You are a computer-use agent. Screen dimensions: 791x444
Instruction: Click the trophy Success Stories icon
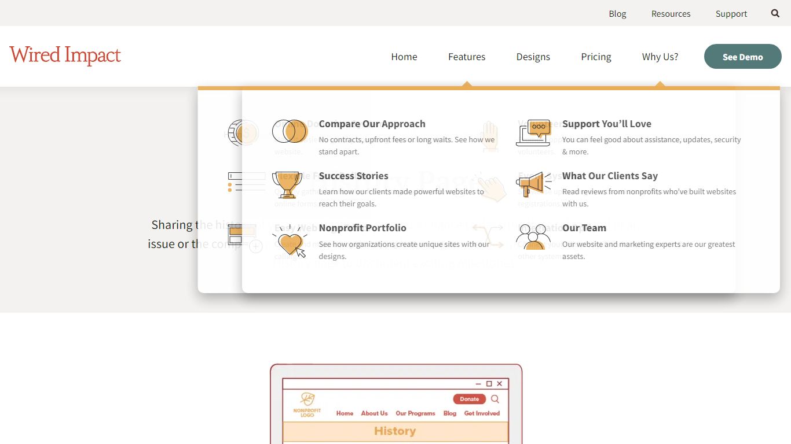click(287, 184)
